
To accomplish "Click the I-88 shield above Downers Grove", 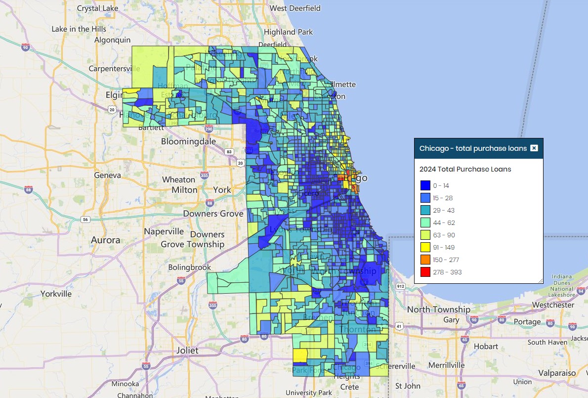I will 210,203.
